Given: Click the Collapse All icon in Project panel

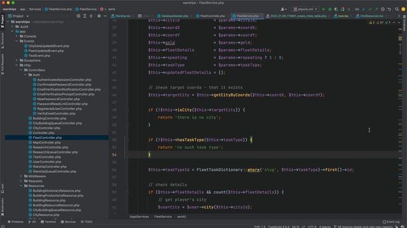Looking at the screenshot, I should [91, 16].
